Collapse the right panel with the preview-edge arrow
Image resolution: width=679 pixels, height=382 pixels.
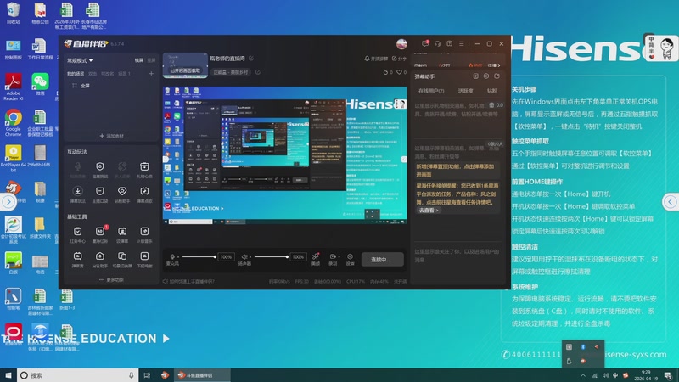pyautogui.click(x=404, y=159)
